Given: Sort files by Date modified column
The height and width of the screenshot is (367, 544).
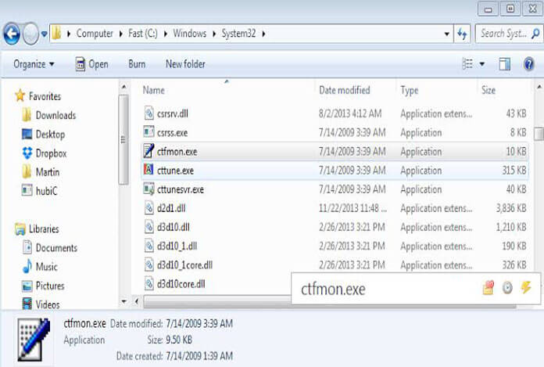Looking at the screenshot, I should tap(344, 91).
